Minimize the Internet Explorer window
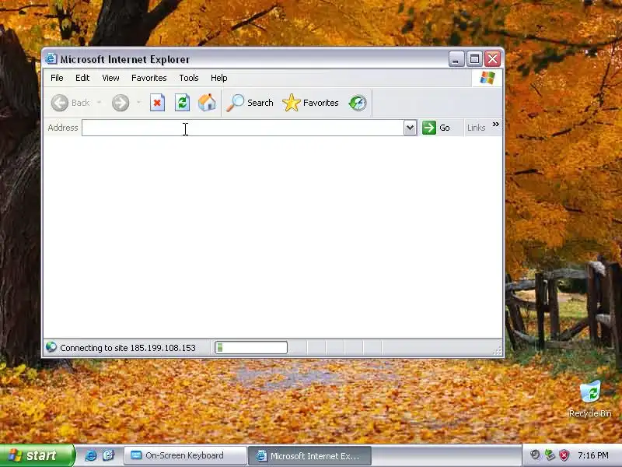The image size is (622, 467). 456,59
